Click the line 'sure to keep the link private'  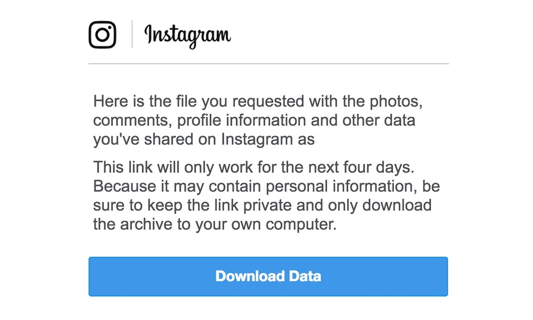click(262, 205)
